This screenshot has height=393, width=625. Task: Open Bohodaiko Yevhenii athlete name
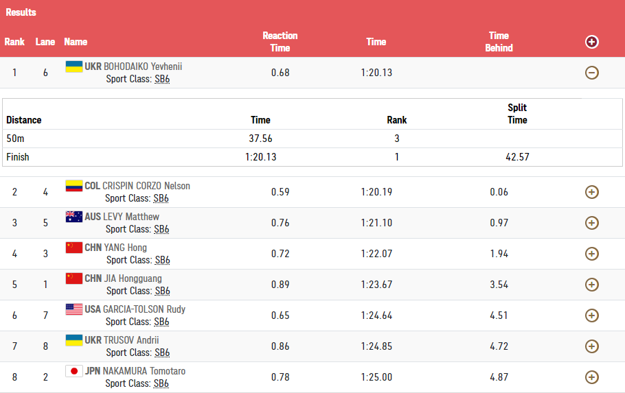pos(142,67)
